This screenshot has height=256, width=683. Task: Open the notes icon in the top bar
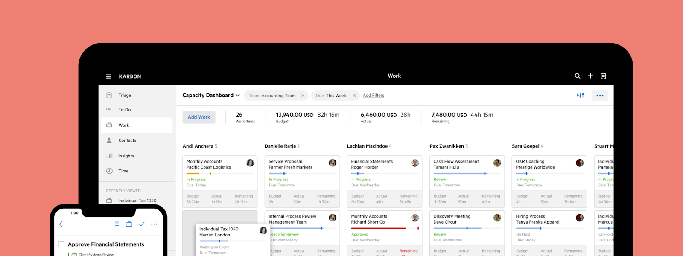click(603, 76)
